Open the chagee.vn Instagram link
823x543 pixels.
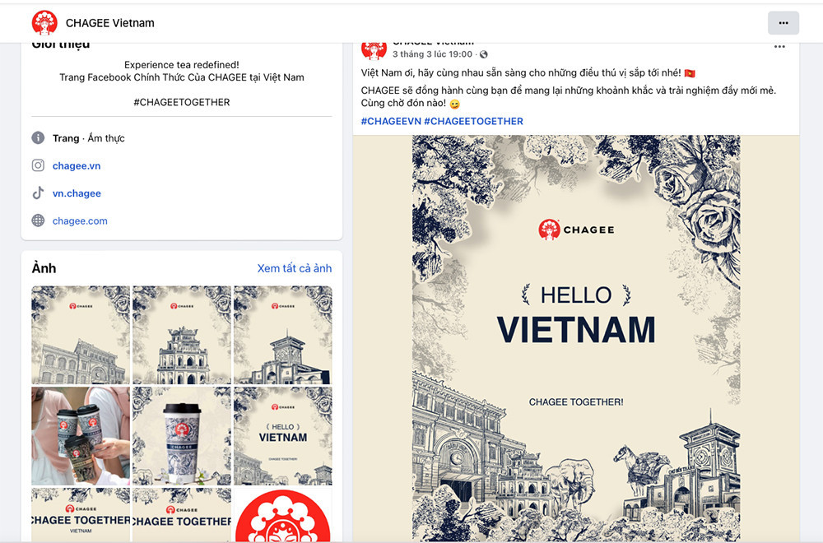[77, 166]
